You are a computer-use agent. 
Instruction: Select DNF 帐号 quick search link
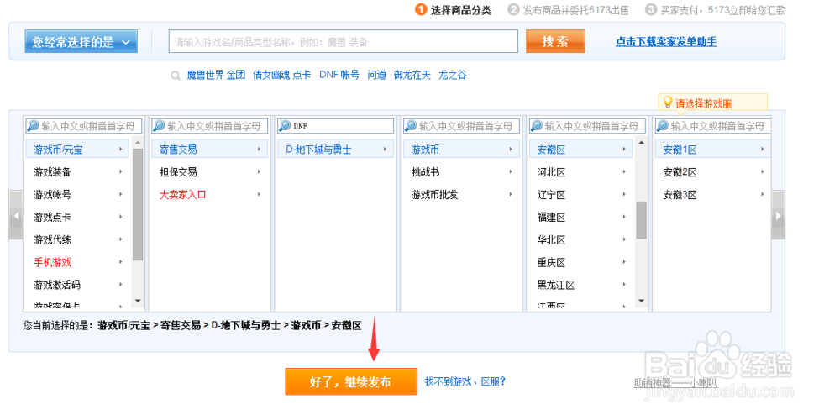[339, 75]
